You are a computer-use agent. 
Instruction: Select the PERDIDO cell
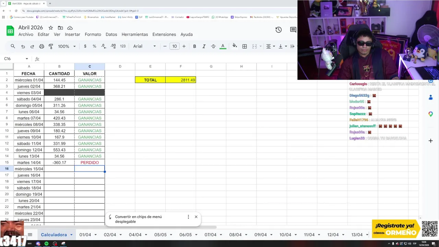pyautogui.click(x=90, y=163)
